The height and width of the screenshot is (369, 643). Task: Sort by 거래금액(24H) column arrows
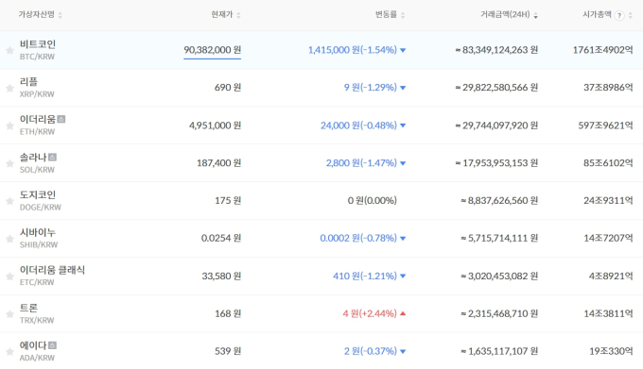(x=535, y=15)
